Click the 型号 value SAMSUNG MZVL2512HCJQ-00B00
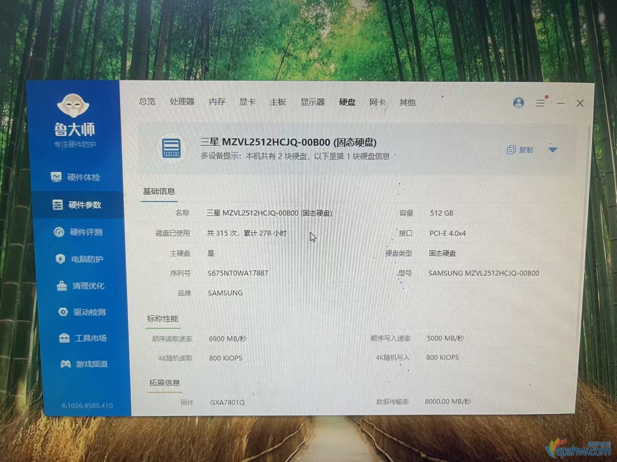 [484, 273]
